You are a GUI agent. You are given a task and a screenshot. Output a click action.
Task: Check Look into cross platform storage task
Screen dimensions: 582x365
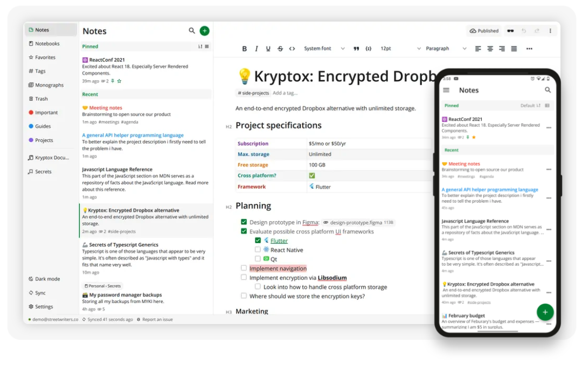coord(258,286)
